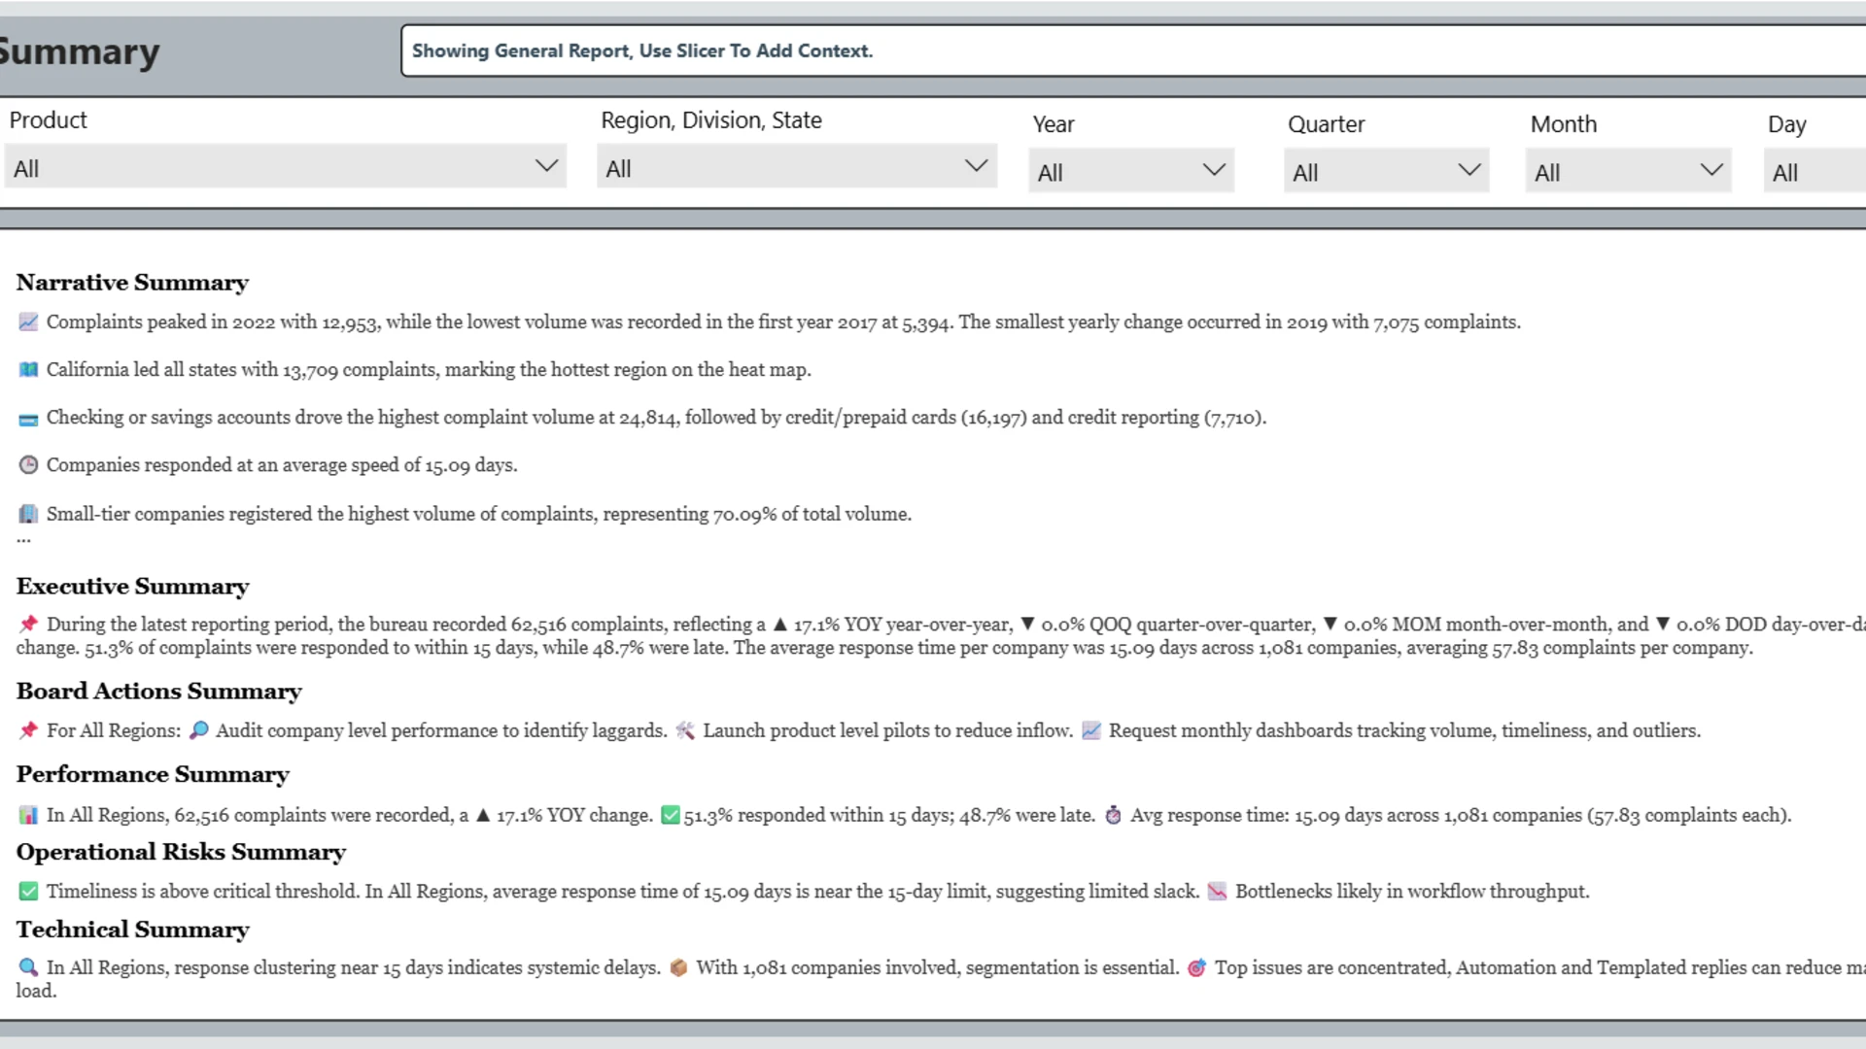Click the "Region, Division, State" slicer label

coord(711,120)
